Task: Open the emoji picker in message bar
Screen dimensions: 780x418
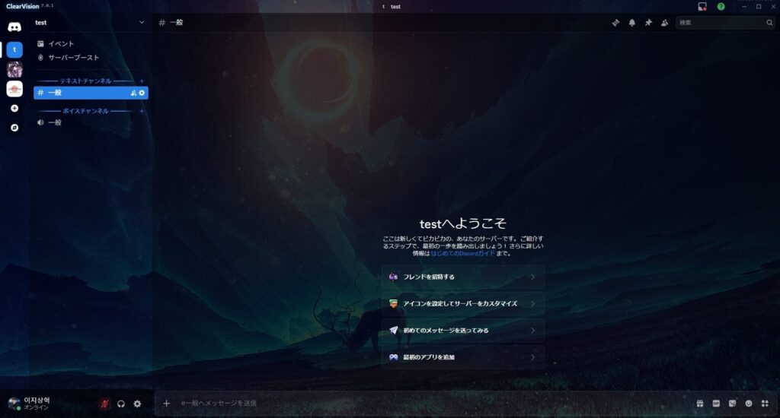Action: (749, 403)
